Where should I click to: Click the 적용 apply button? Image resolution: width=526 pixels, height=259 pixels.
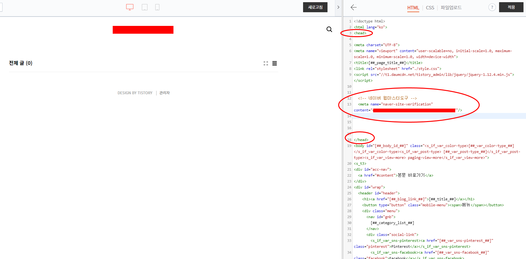(x=511, y=7)
